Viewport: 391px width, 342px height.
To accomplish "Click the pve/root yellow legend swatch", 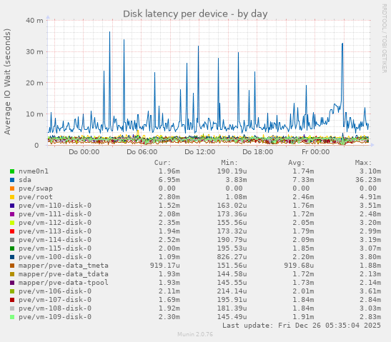I will (12, 197).
